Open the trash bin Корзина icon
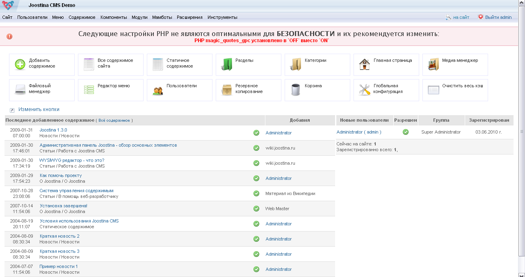Viewport: 525px width, 277px height. 296,90
